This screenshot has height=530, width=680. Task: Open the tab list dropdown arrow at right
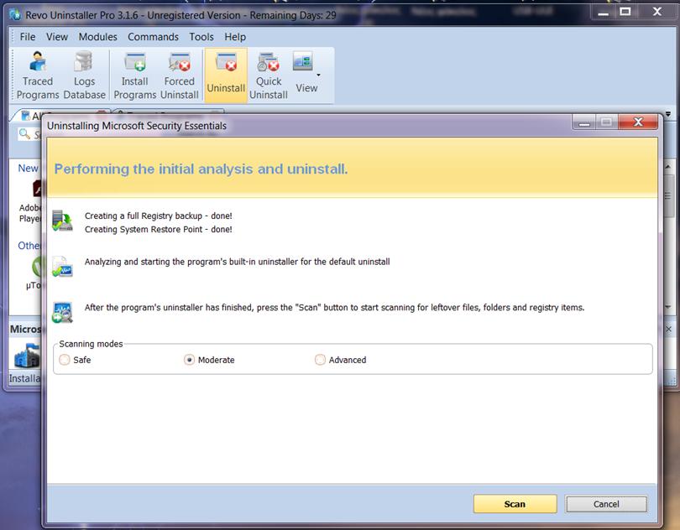(x=668, y=114)
